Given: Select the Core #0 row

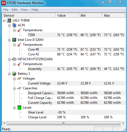Looking at the screenshot, I should pyautogui.click(x=76, y=49).
